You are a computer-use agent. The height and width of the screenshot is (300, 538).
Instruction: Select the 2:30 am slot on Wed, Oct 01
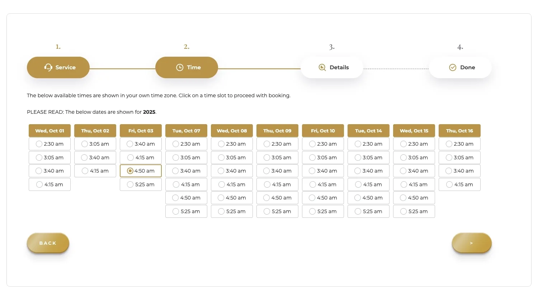pos(49,144)
